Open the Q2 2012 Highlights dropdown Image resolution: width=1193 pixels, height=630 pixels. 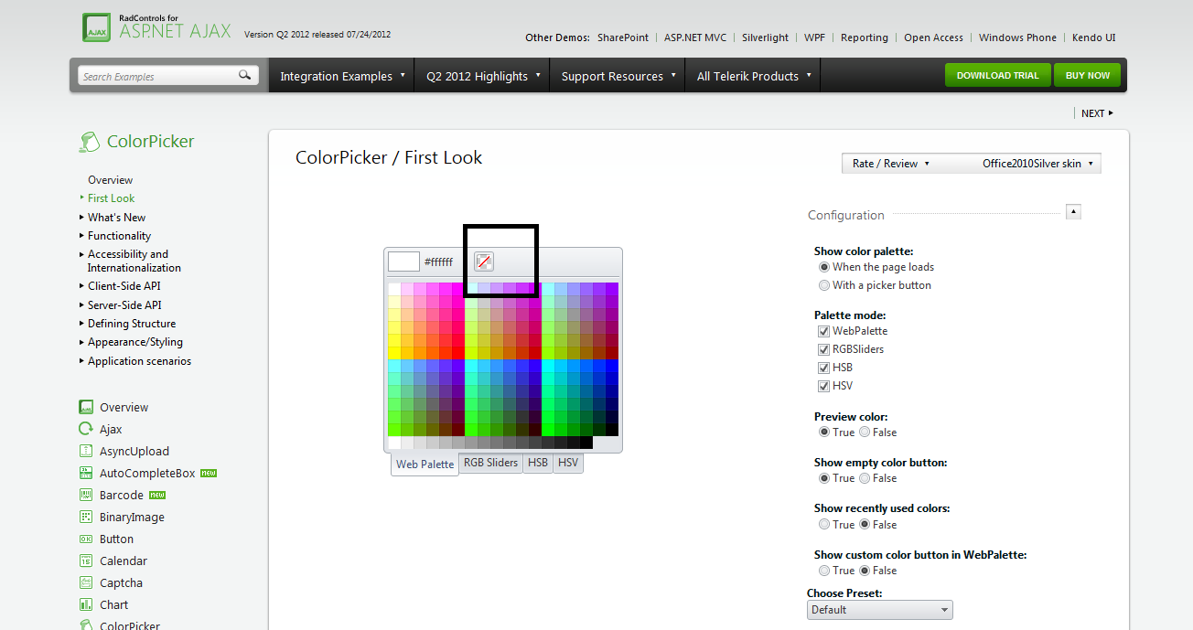point(482,76)
